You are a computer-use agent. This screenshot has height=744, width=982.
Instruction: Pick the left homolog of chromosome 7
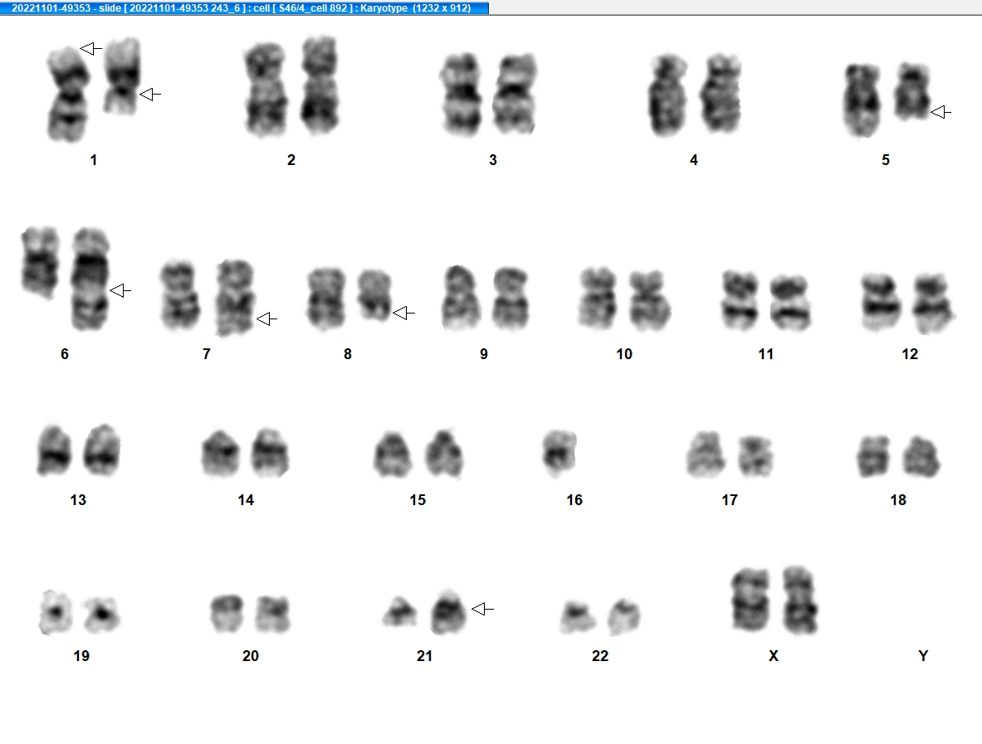pyautogui.click(x=180, y=295)
